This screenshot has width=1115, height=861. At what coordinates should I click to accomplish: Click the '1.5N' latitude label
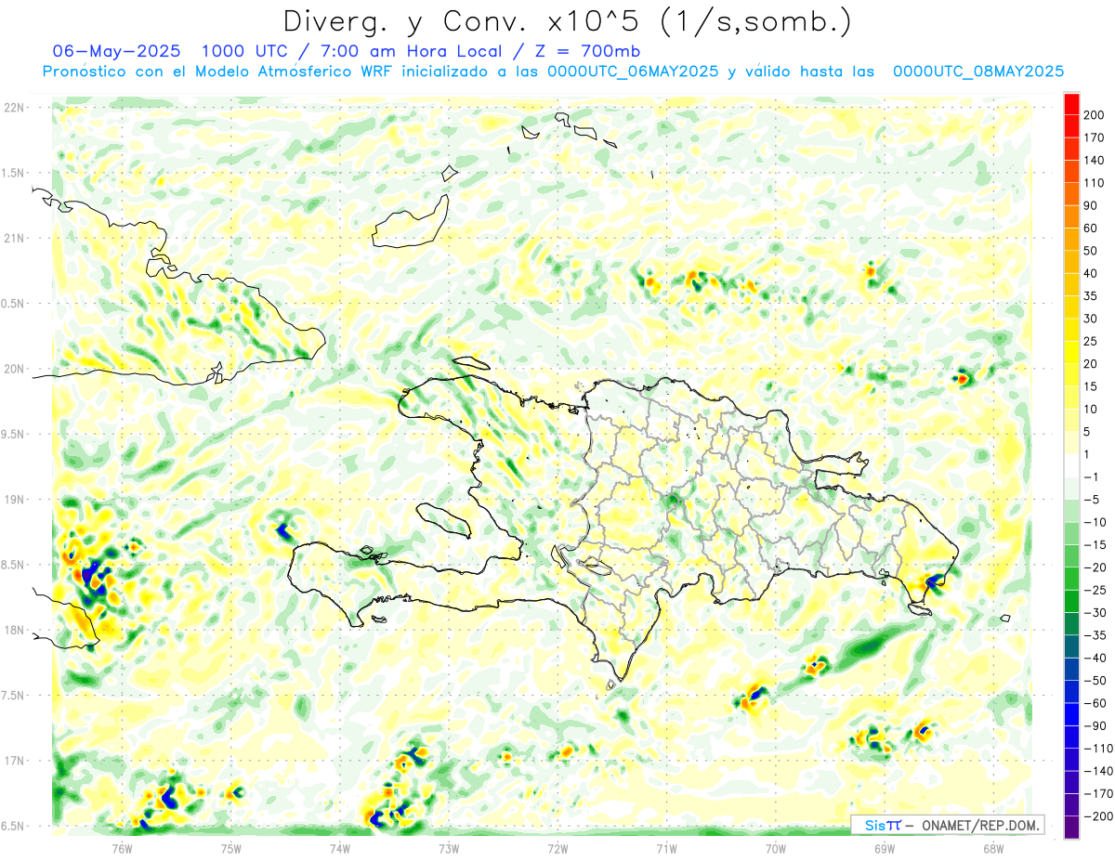click(x=12, y=173)
